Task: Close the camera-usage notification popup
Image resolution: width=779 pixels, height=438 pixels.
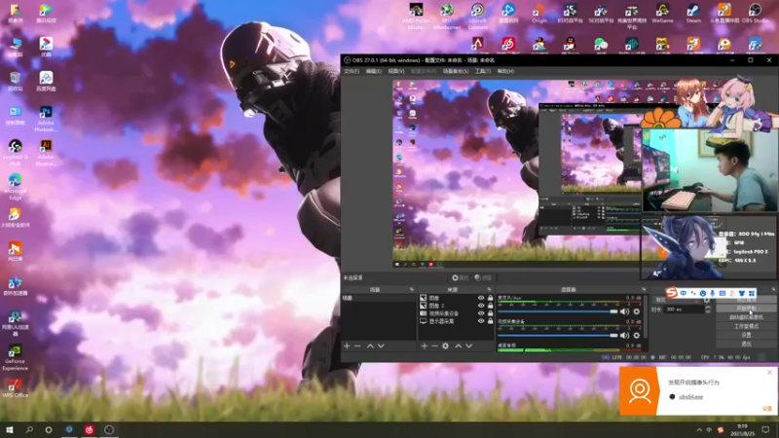Action: click(770, 373)
